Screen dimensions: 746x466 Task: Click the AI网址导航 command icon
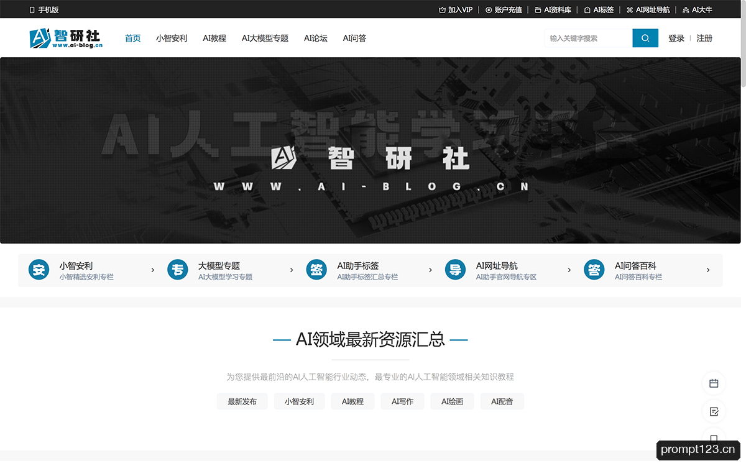(x=630, y=10)
